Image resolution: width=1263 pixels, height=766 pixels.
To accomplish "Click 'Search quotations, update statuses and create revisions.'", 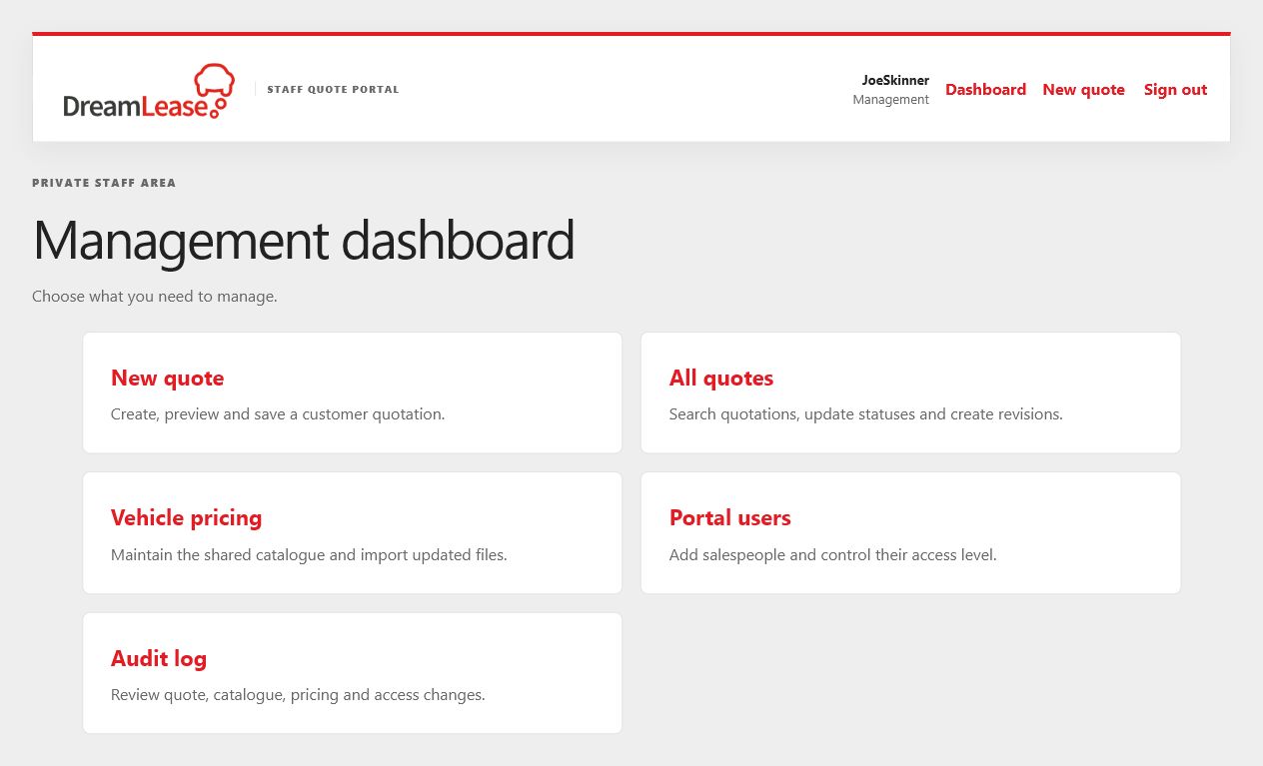I will point(865,414).
